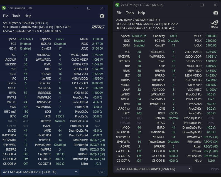Close the ZenTimings 1.39.472 debug window
Image resolution: width=221 pixels, height=177 pixels.
coord(215,5)
